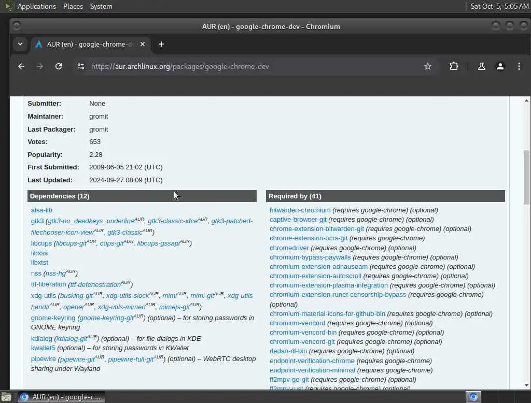Click the page scrollbar thumb
This screenshot has height=403, width=531.
pos(526,177)
